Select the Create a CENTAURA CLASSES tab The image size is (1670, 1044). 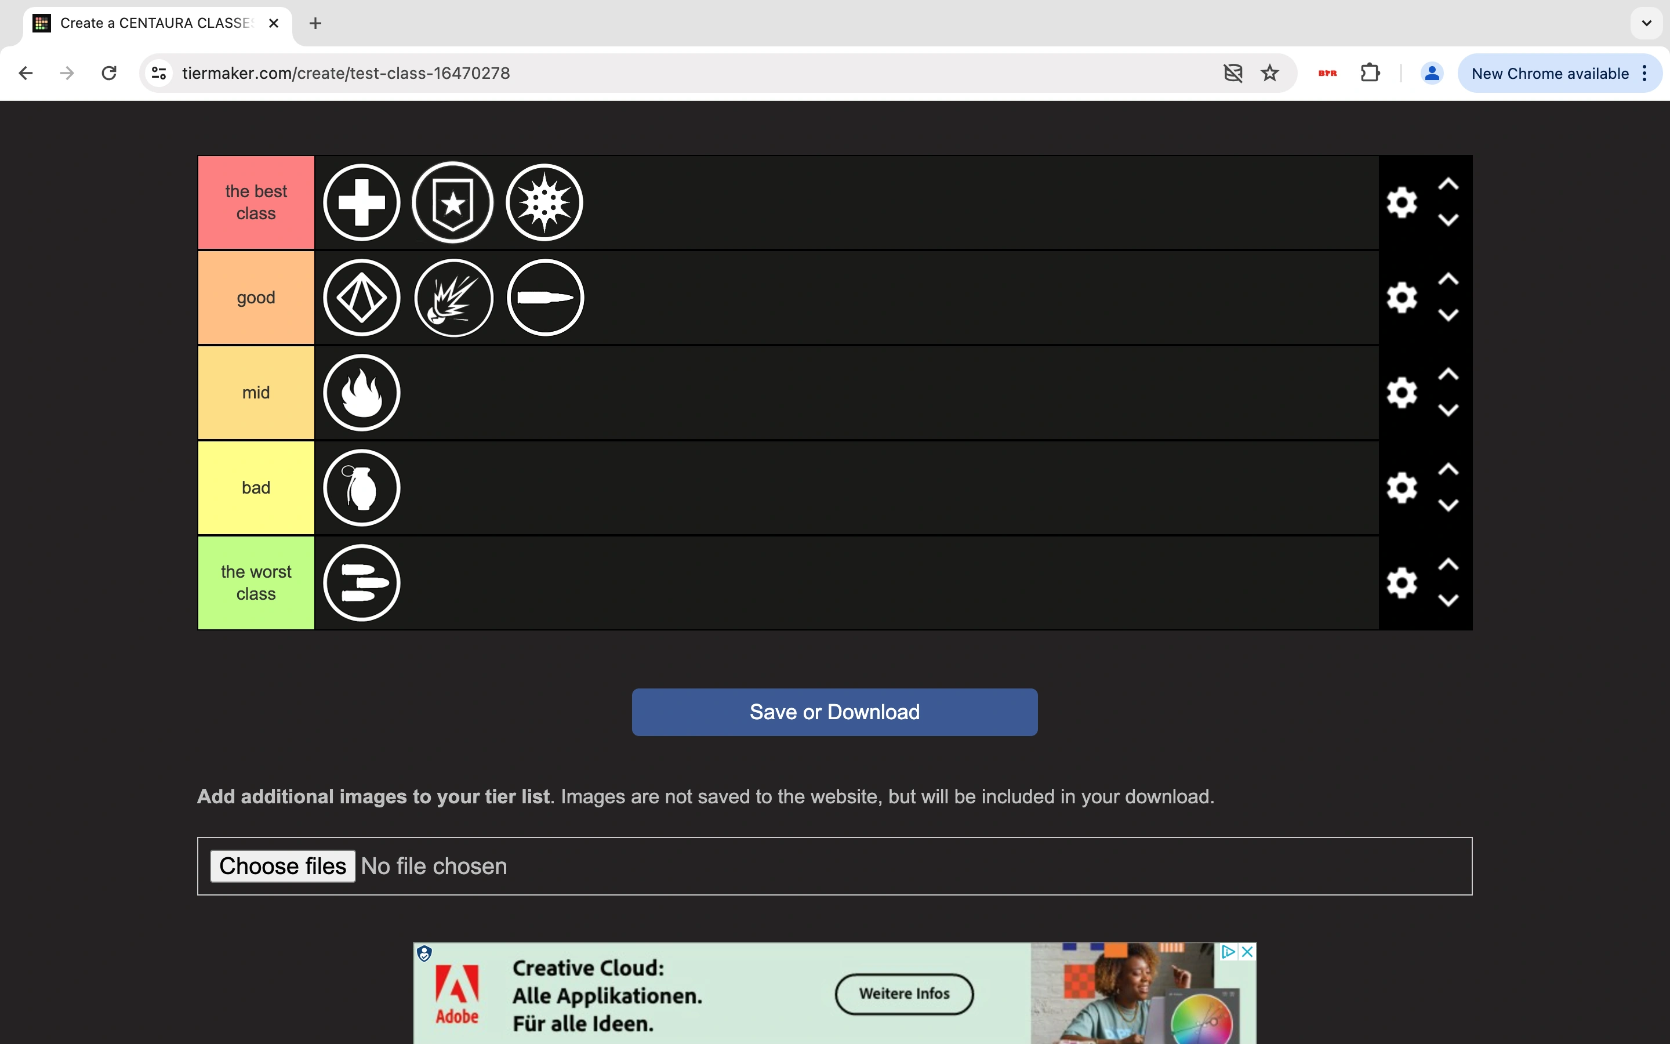tap(155, 23)
